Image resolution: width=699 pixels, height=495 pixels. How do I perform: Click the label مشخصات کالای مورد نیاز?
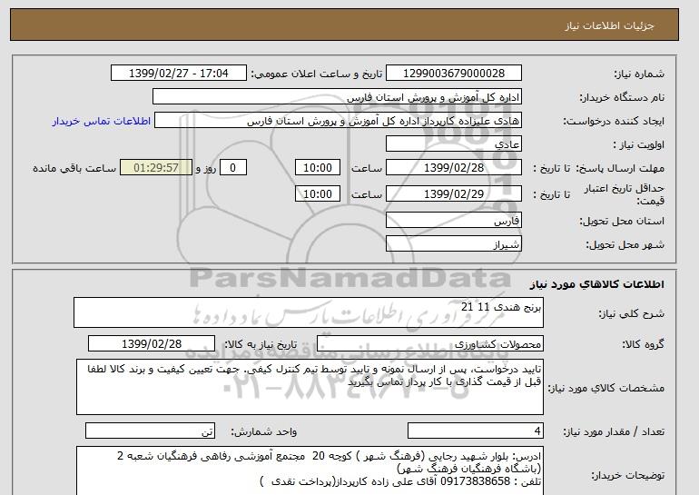(605, 388)
